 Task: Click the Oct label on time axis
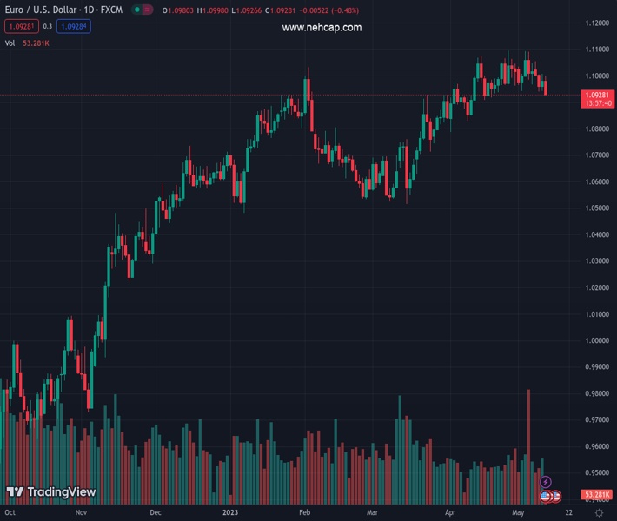12,513
